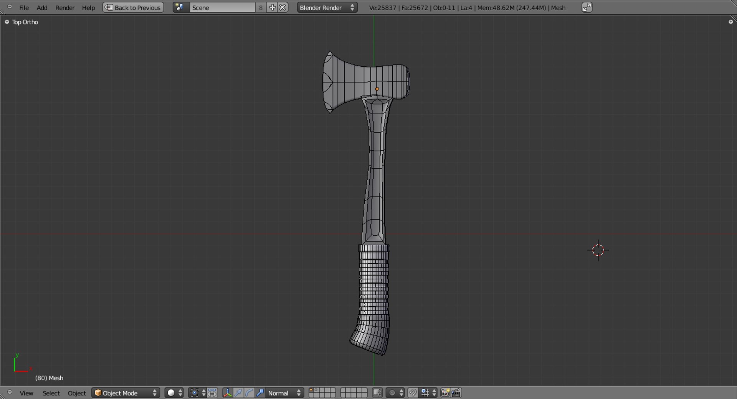Image resolution: width=737 pixels, height=399 pixels.
Task: Collapse the top info header menus
Action: (x=10, y=7)
